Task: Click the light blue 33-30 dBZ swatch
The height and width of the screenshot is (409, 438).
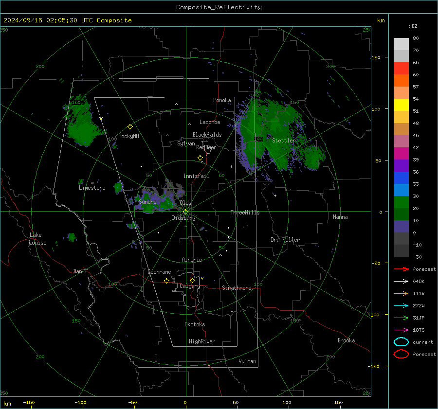Action: (401, 190)
